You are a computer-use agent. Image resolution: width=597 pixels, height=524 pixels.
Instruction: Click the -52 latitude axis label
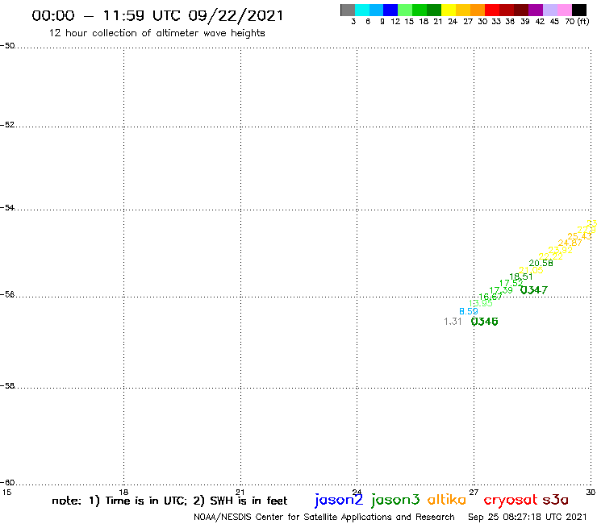click(x=7, y=125)
